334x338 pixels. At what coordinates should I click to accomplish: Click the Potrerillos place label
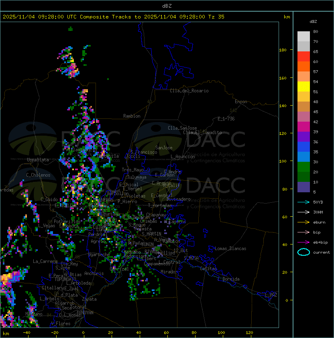point(67,222)
